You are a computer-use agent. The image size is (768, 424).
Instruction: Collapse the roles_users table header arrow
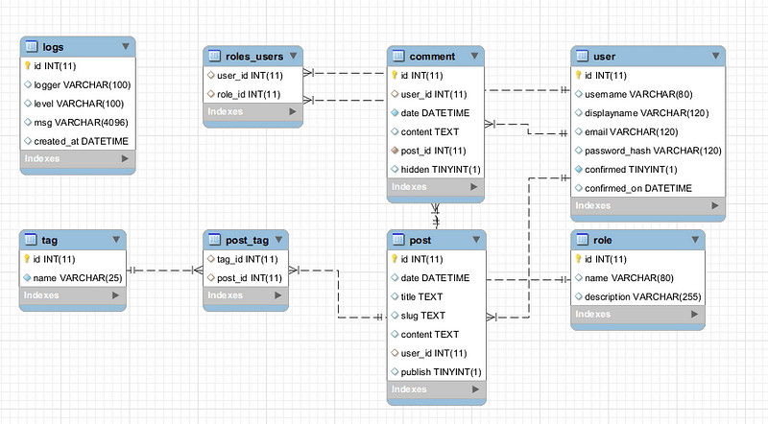tap(293, 56)
